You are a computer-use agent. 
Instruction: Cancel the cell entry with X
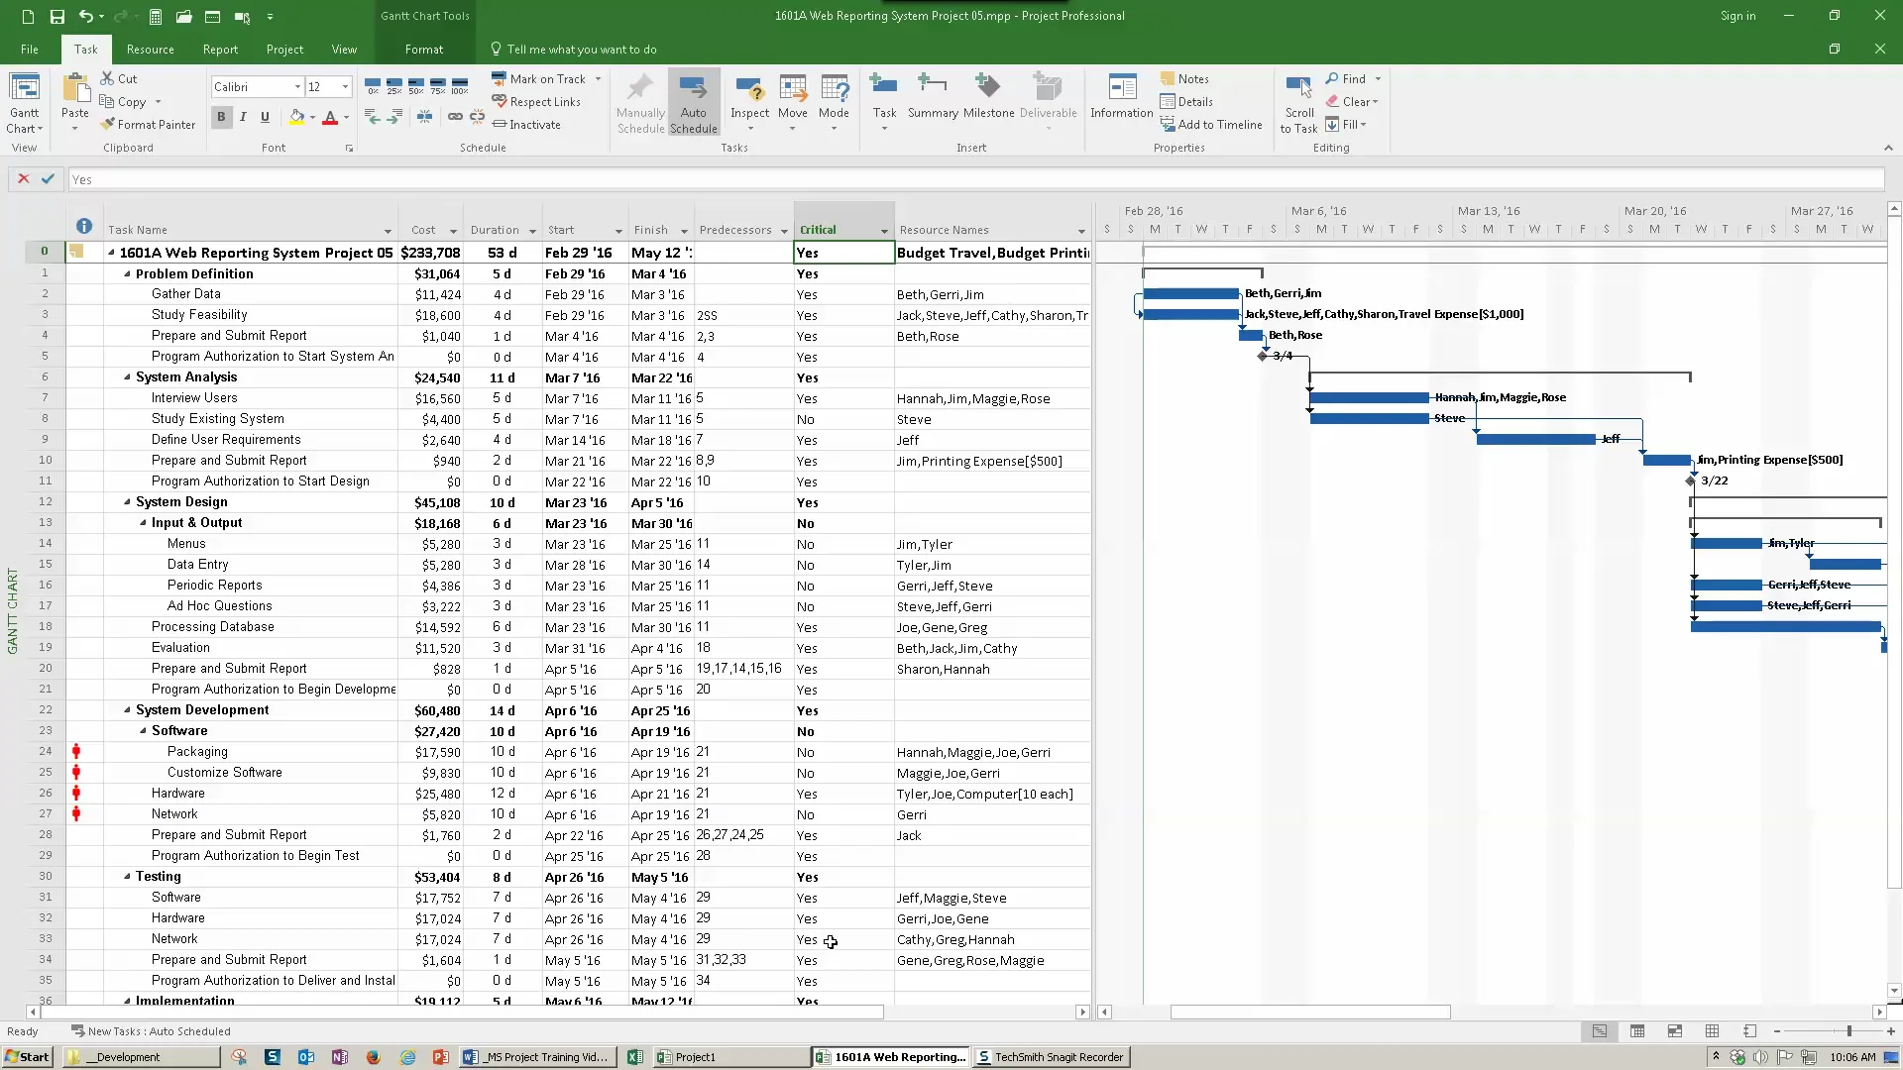click(23, 179)
